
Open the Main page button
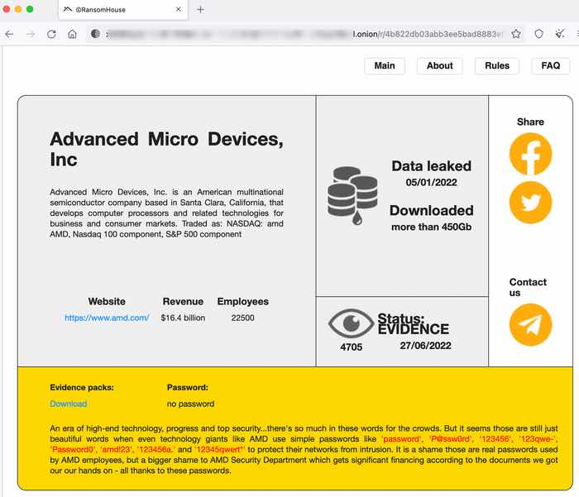click(x=385, y=65)
